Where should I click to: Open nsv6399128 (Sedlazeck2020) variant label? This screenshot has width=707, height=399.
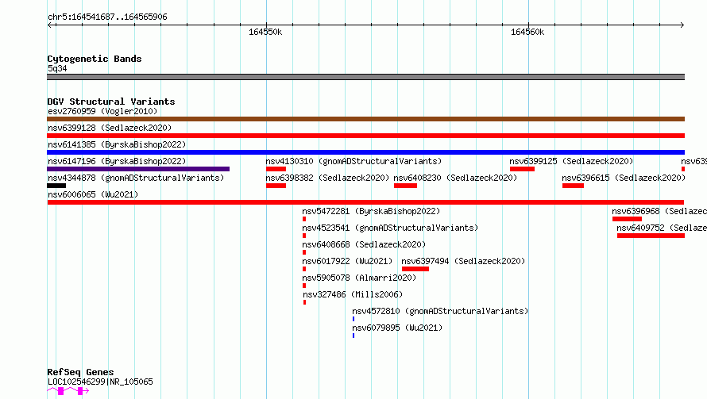(x=110, y=128)
